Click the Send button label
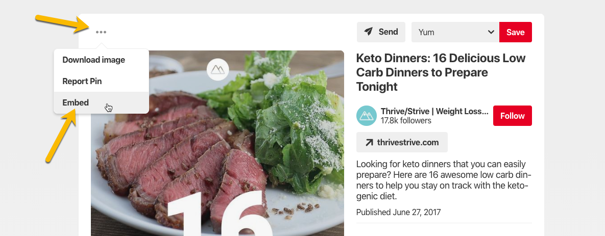 coord(388,32)
